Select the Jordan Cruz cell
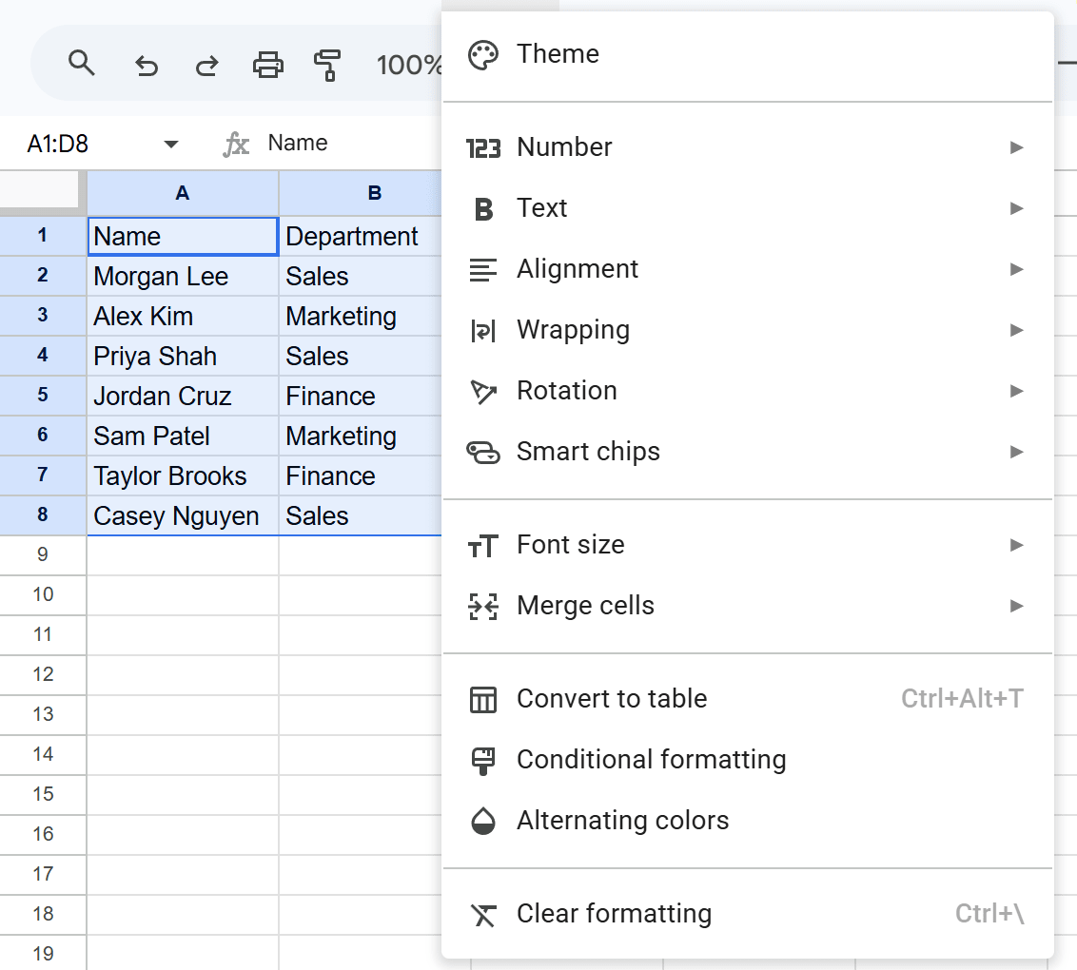This screenshot has height=970, width=1077. (x=183, y=397)
